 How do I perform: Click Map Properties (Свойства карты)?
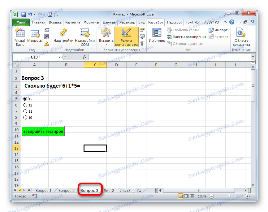pyautogui.click(x=183, y=30)
